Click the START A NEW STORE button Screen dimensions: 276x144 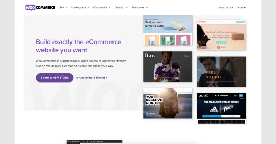55,78
